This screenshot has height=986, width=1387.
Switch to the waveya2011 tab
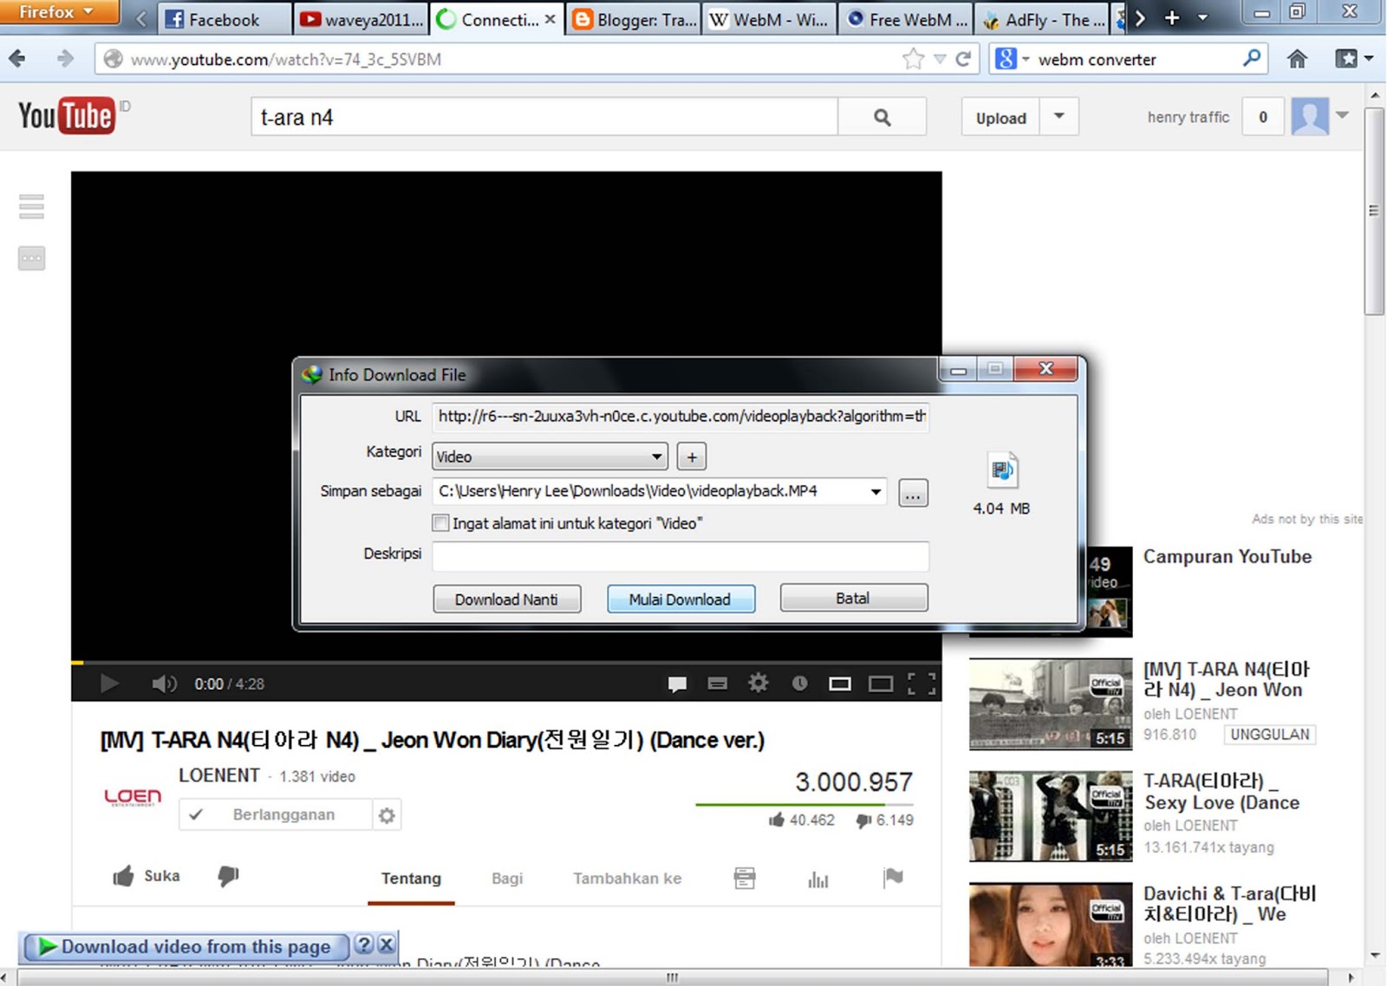[361, 19]
